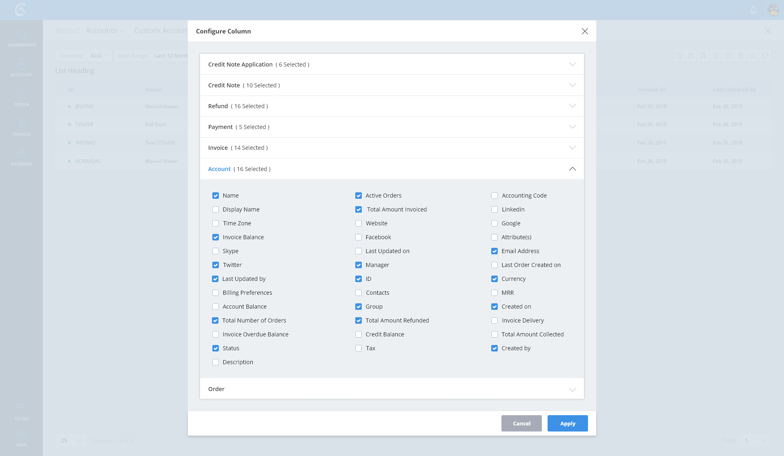Expand the Order section chevron

coord(572,389)
